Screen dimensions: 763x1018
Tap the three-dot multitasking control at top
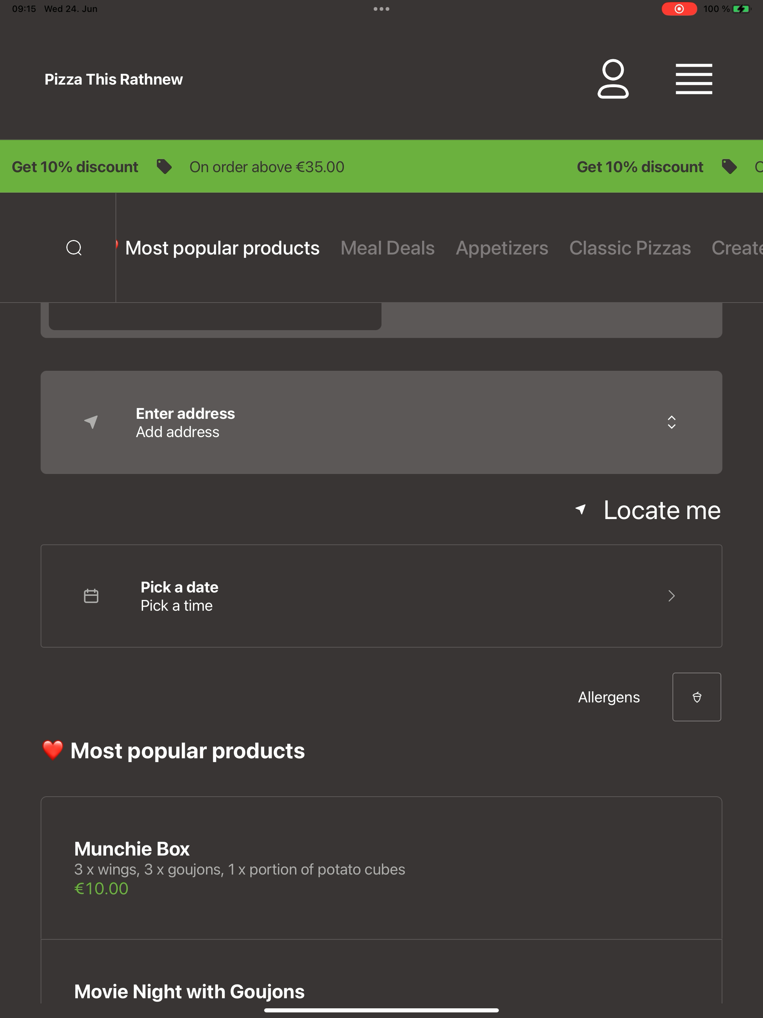[x=381, y=9]
